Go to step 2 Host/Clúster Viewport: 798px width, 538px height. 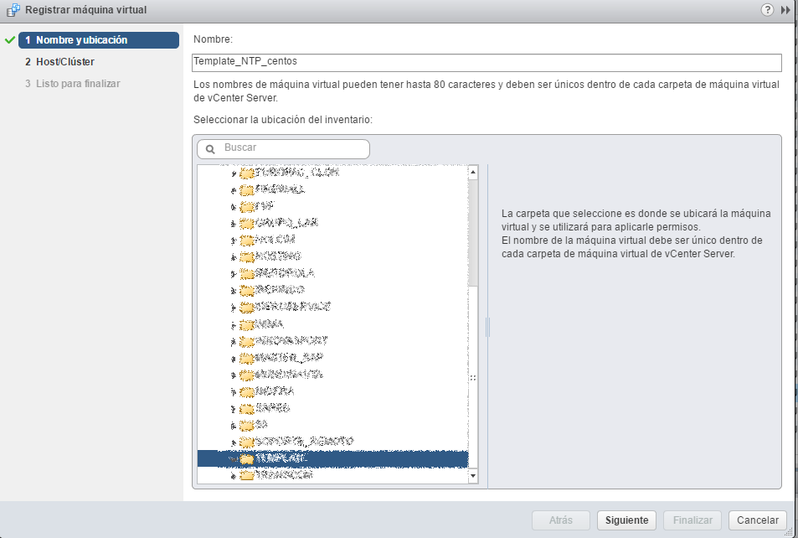64,62
